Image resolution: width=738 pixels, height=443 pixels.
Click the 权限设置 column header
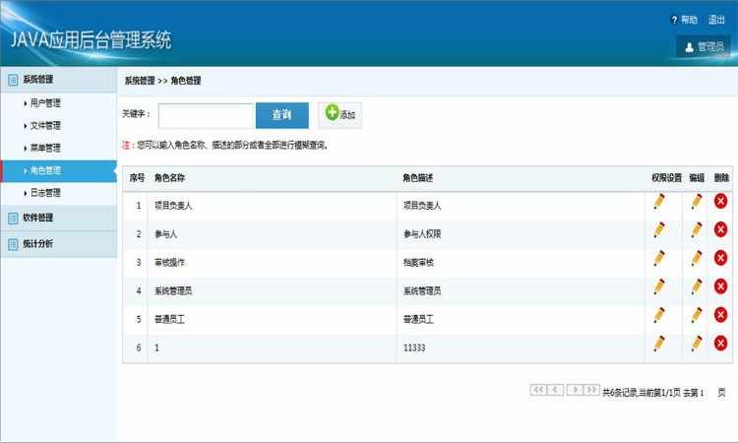click(666, 178)
